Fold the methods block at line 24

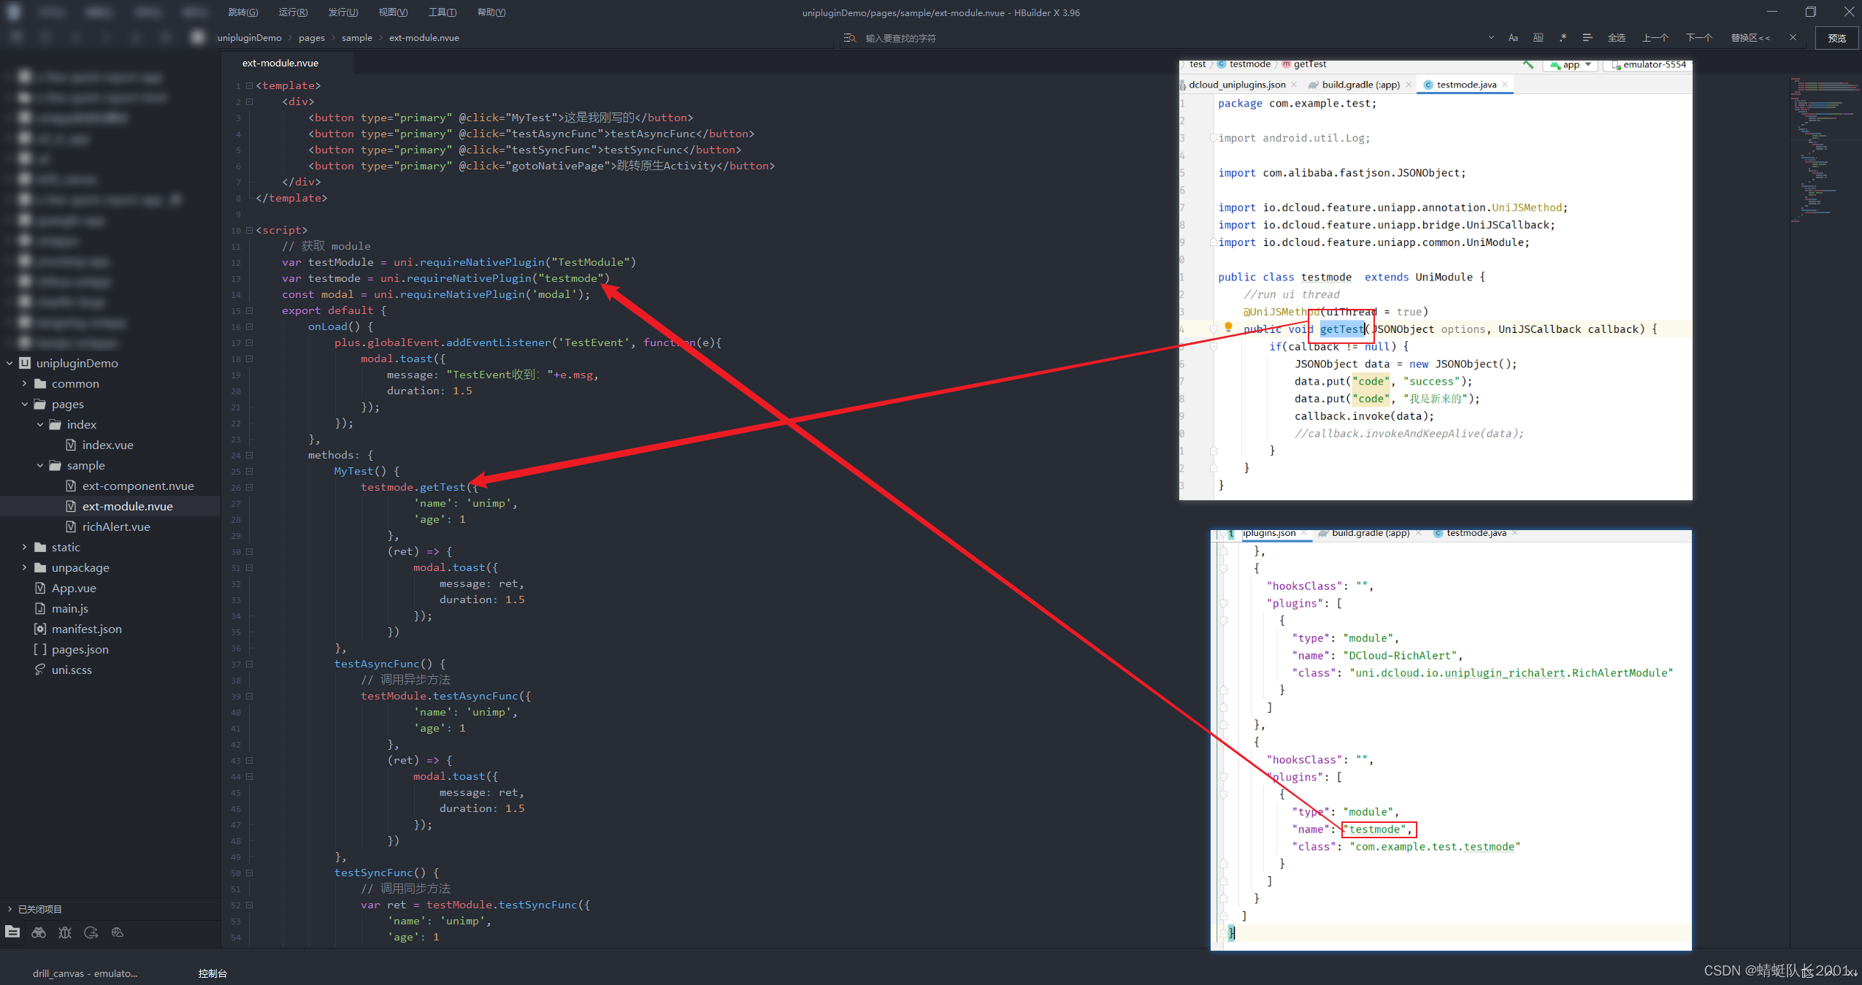click(x=249, y=455)
